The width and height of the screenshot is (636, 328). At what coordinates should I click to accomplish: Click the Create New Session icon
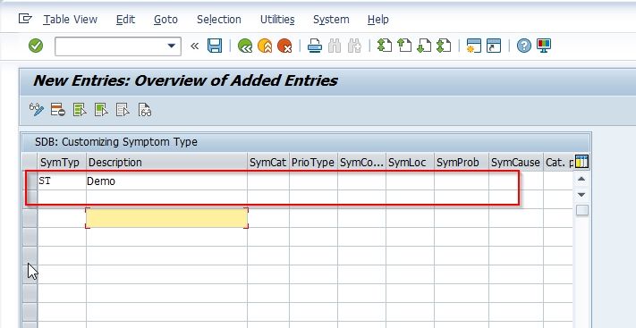point(473,46)
